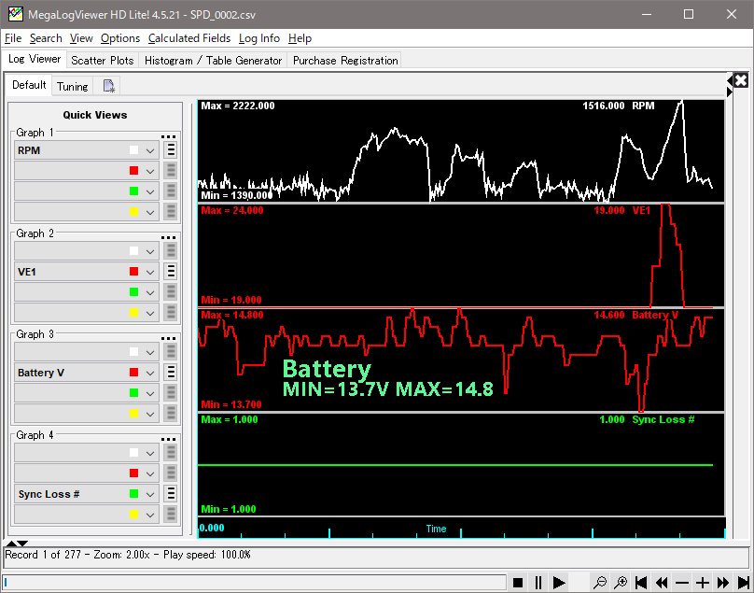The width and height of the screenshot is (754, 593).
Task: Open Graph 4 options ellipsis
Action: click(168, 439)
